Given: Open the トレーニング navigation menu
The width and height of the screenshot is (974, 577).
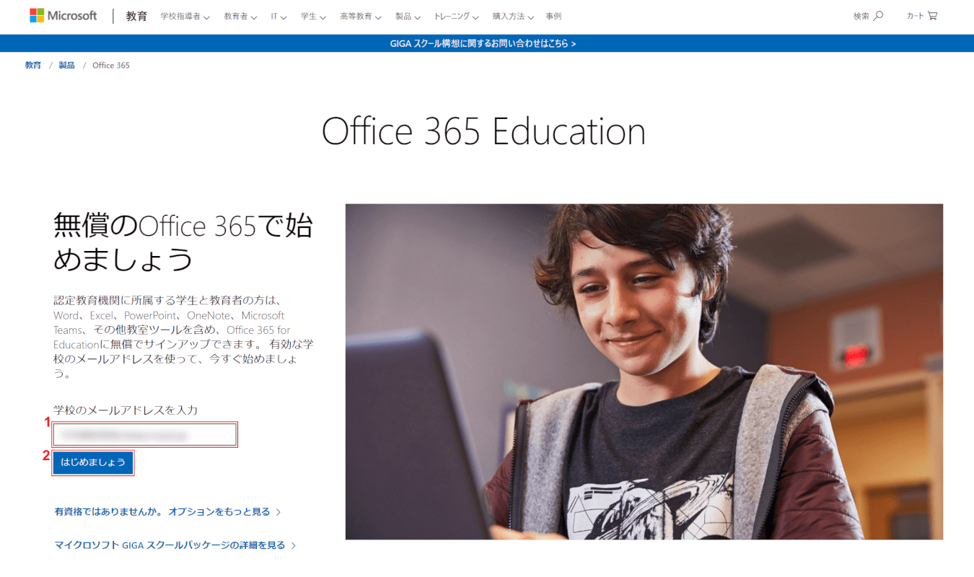Looking at the screenshot, I should point(456,16).
